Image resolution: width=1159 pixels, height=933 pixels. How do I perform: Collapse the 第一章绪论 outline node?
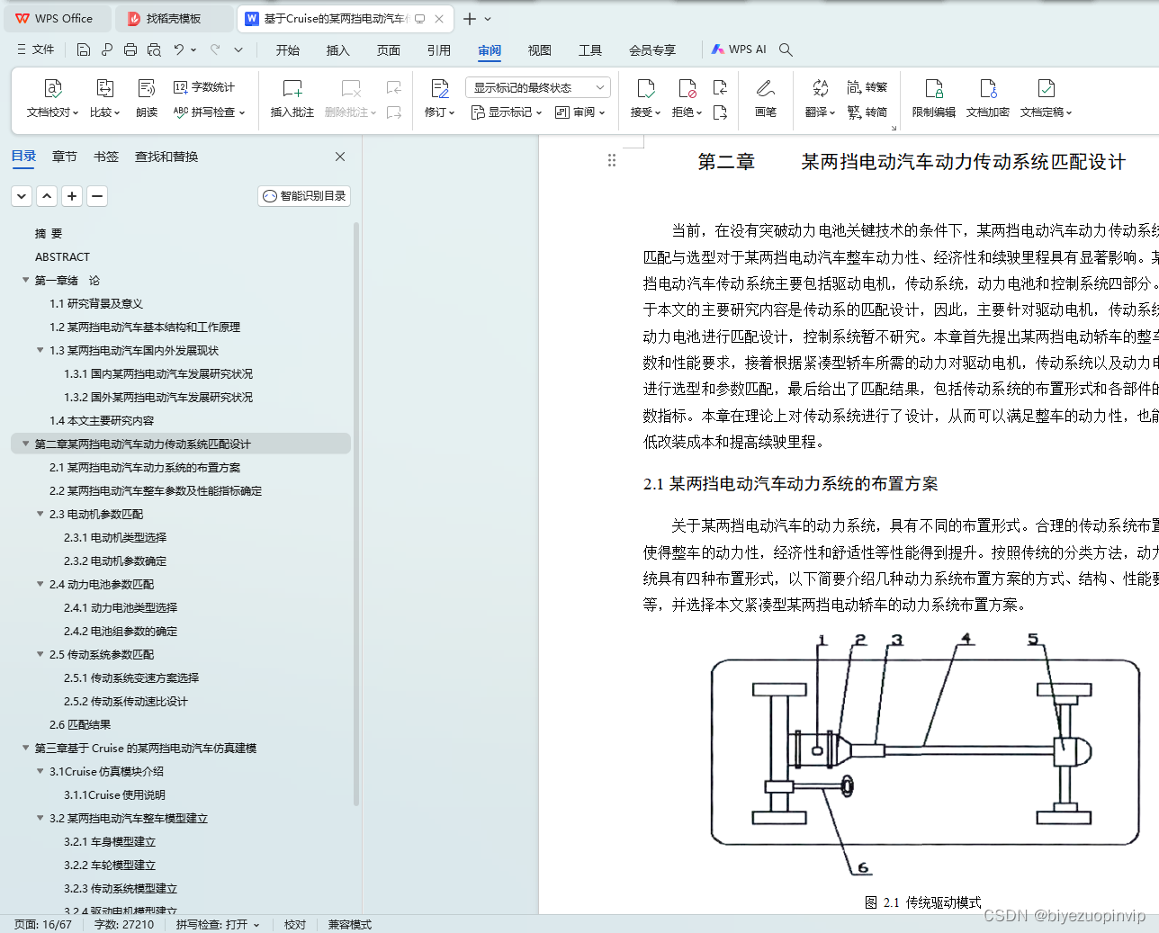(25, 281)
